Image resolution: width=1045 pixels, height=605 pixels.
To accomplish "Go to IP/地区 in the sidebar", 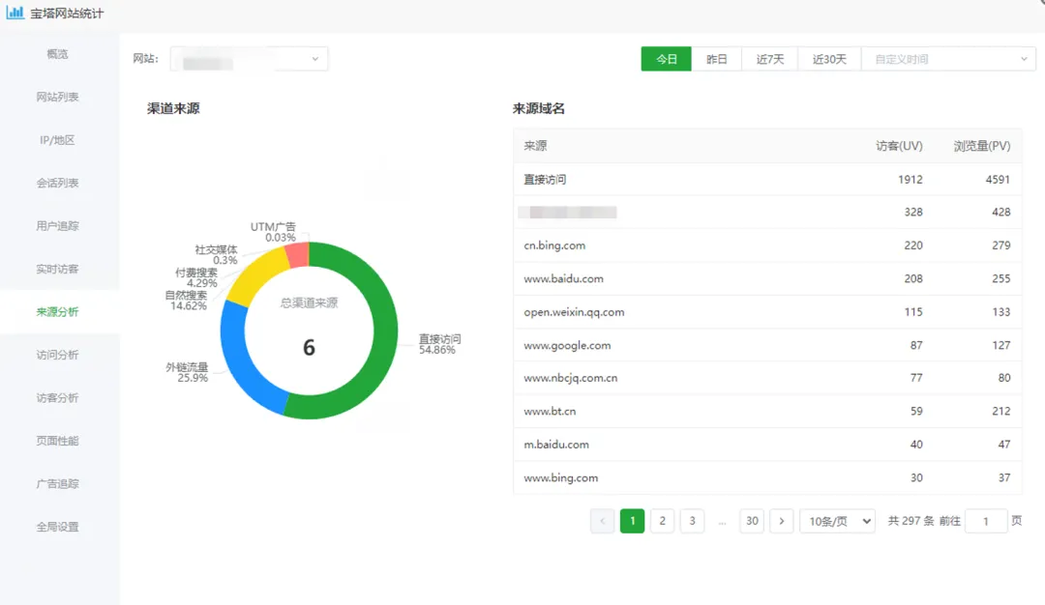I will click(57, 140).
